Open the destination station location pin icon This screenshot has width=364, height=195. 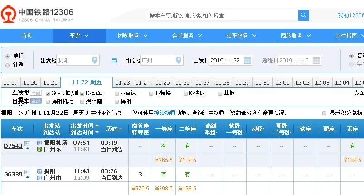click(178, 60)
